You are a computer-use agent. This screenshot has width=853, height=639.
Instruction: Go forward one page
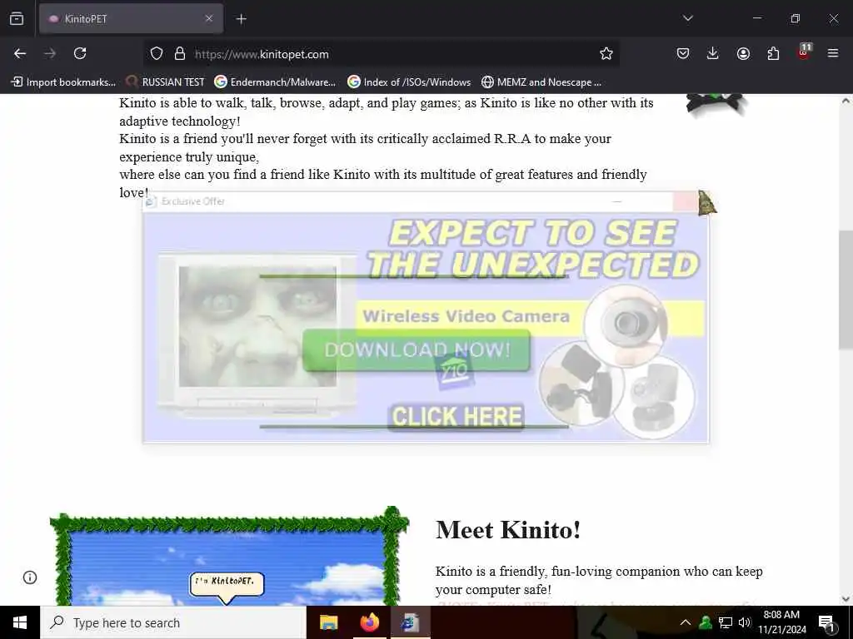[x=50, y=53]
